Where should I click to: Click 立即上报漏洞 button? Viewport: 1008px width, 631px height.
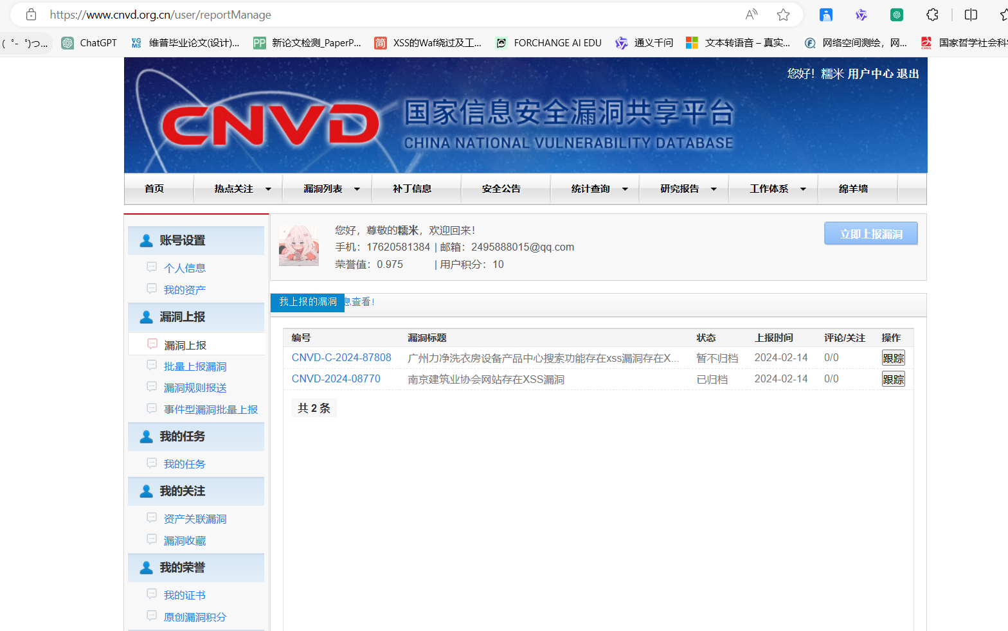click(x=871, y=234)
